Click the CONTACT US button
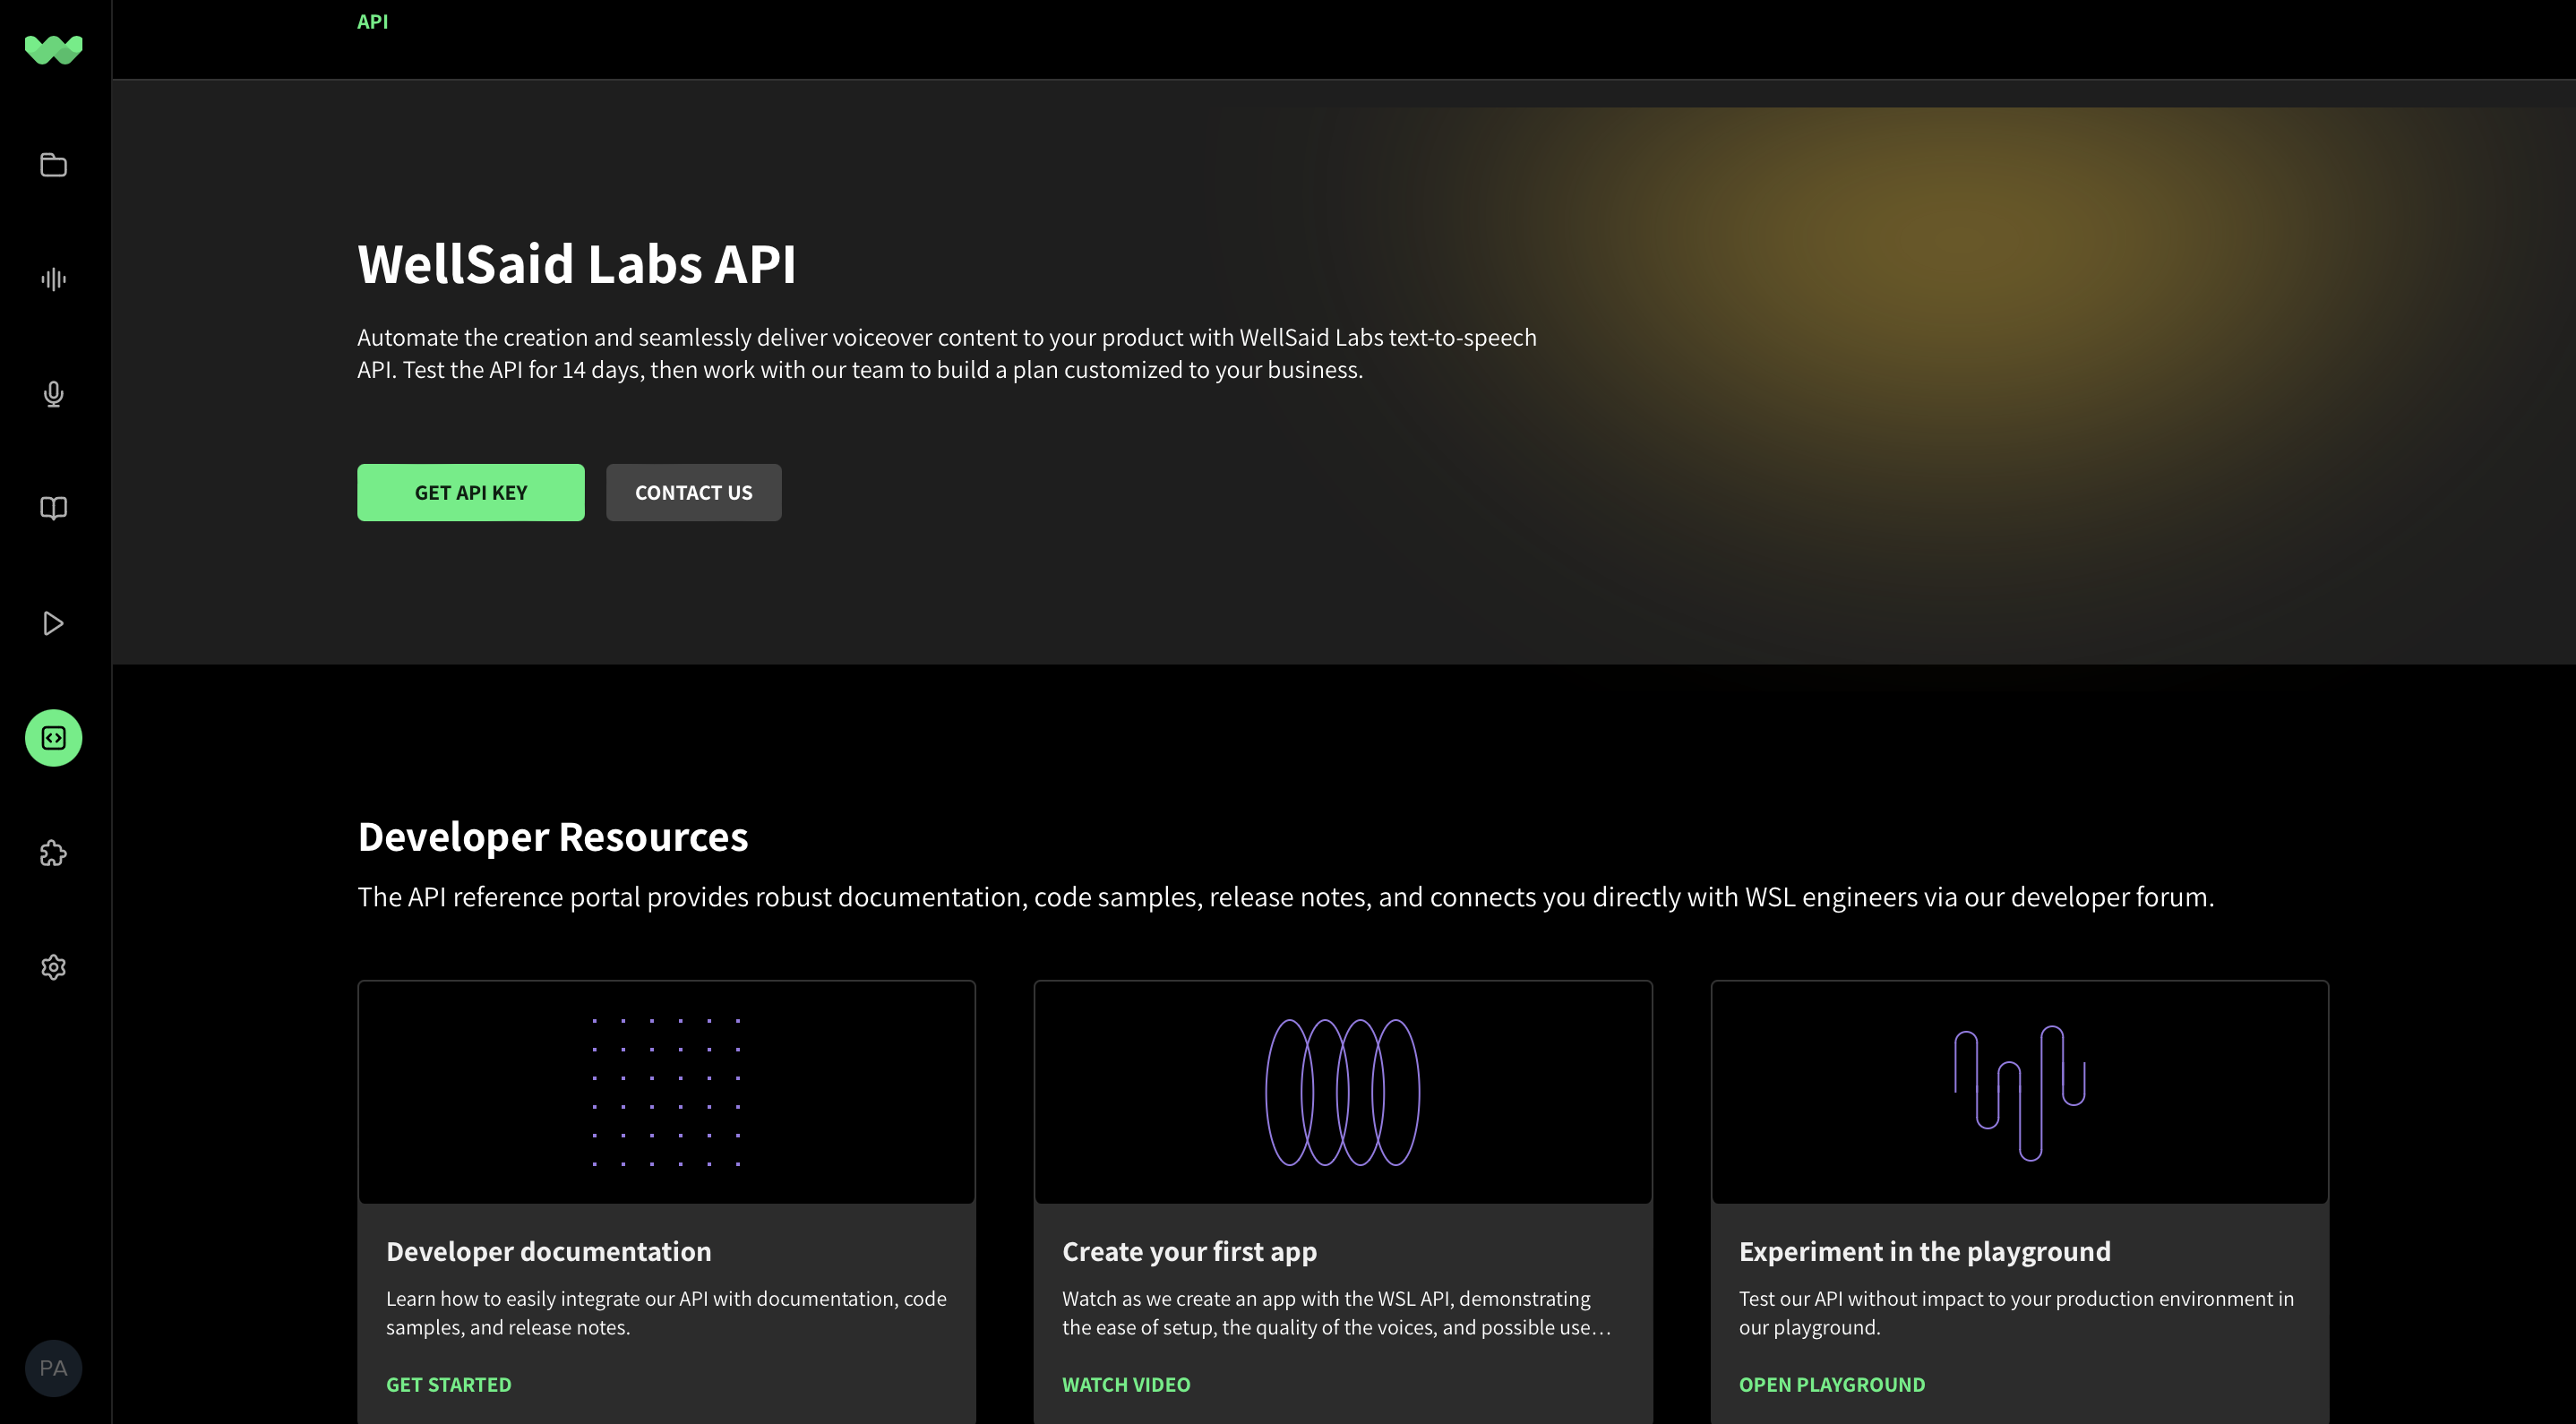Viewport: 2576px width, 1424px height. pos(694,492)
